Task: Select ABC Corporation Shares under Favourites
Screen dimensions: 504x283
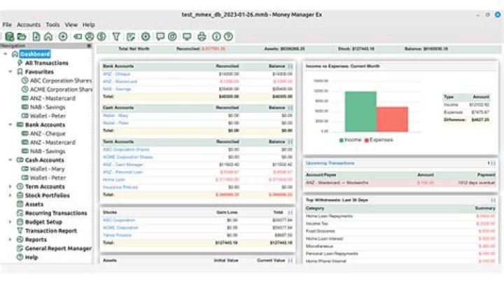Action: pyautogui.click(x=61, y=81)
